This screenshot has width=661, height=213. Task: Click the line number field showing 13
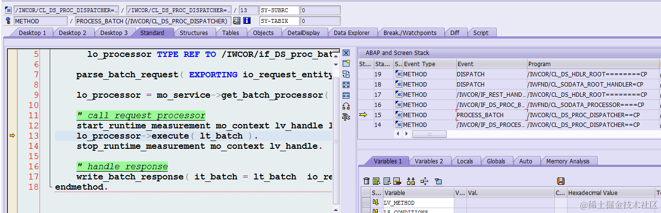pyautogui.click(x=249, y=10)
